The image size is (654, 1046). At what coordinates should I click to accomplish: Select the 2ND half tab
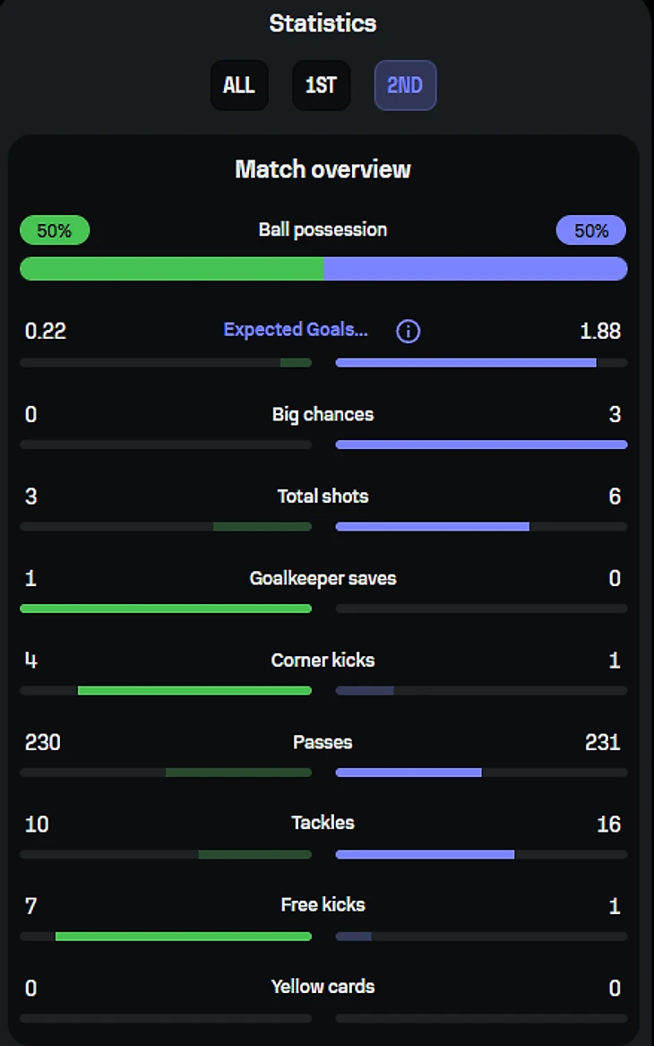405,85
